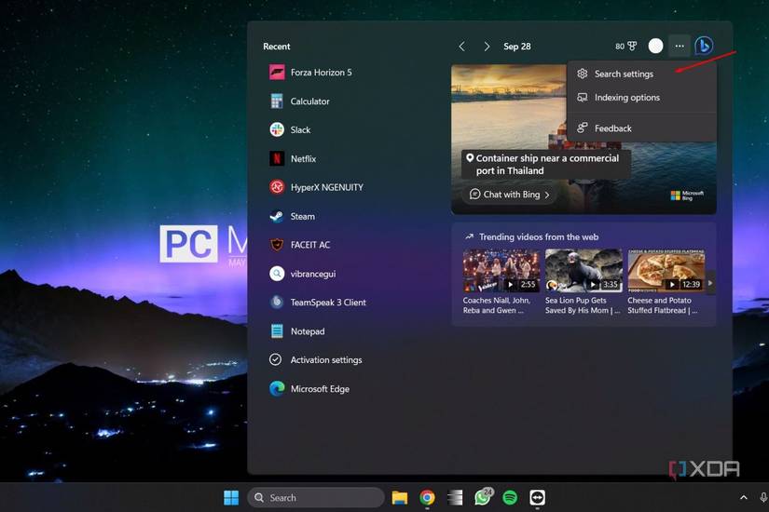Play the Sea Lion Pup video thumbnail
The width and height of the screenshot is (769, 512).
pyautogui.click(x=584, y=271)
